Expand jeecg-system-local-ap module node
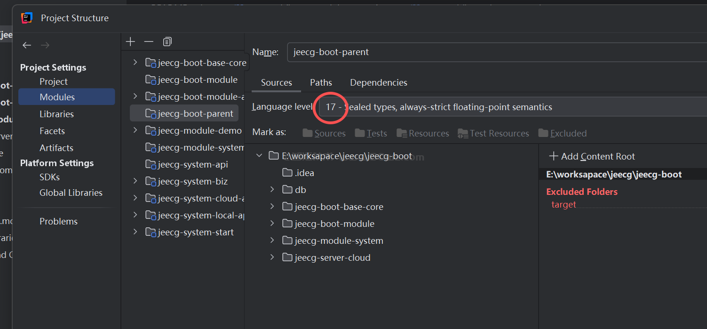This screenshot has width=707, height=329. click(x=135, y=215)
